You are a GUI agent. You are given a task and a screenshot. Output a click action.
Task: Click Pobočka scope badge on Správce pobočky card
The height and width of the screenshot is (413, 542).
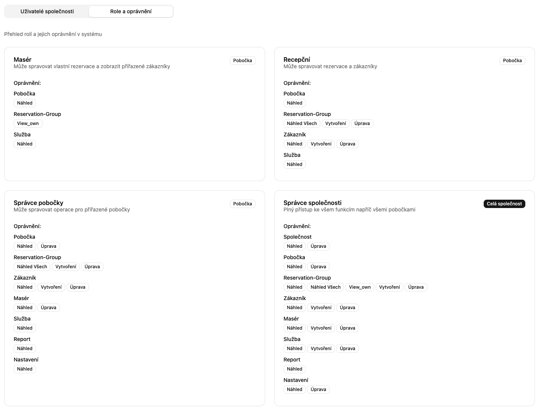pos(242,204)
